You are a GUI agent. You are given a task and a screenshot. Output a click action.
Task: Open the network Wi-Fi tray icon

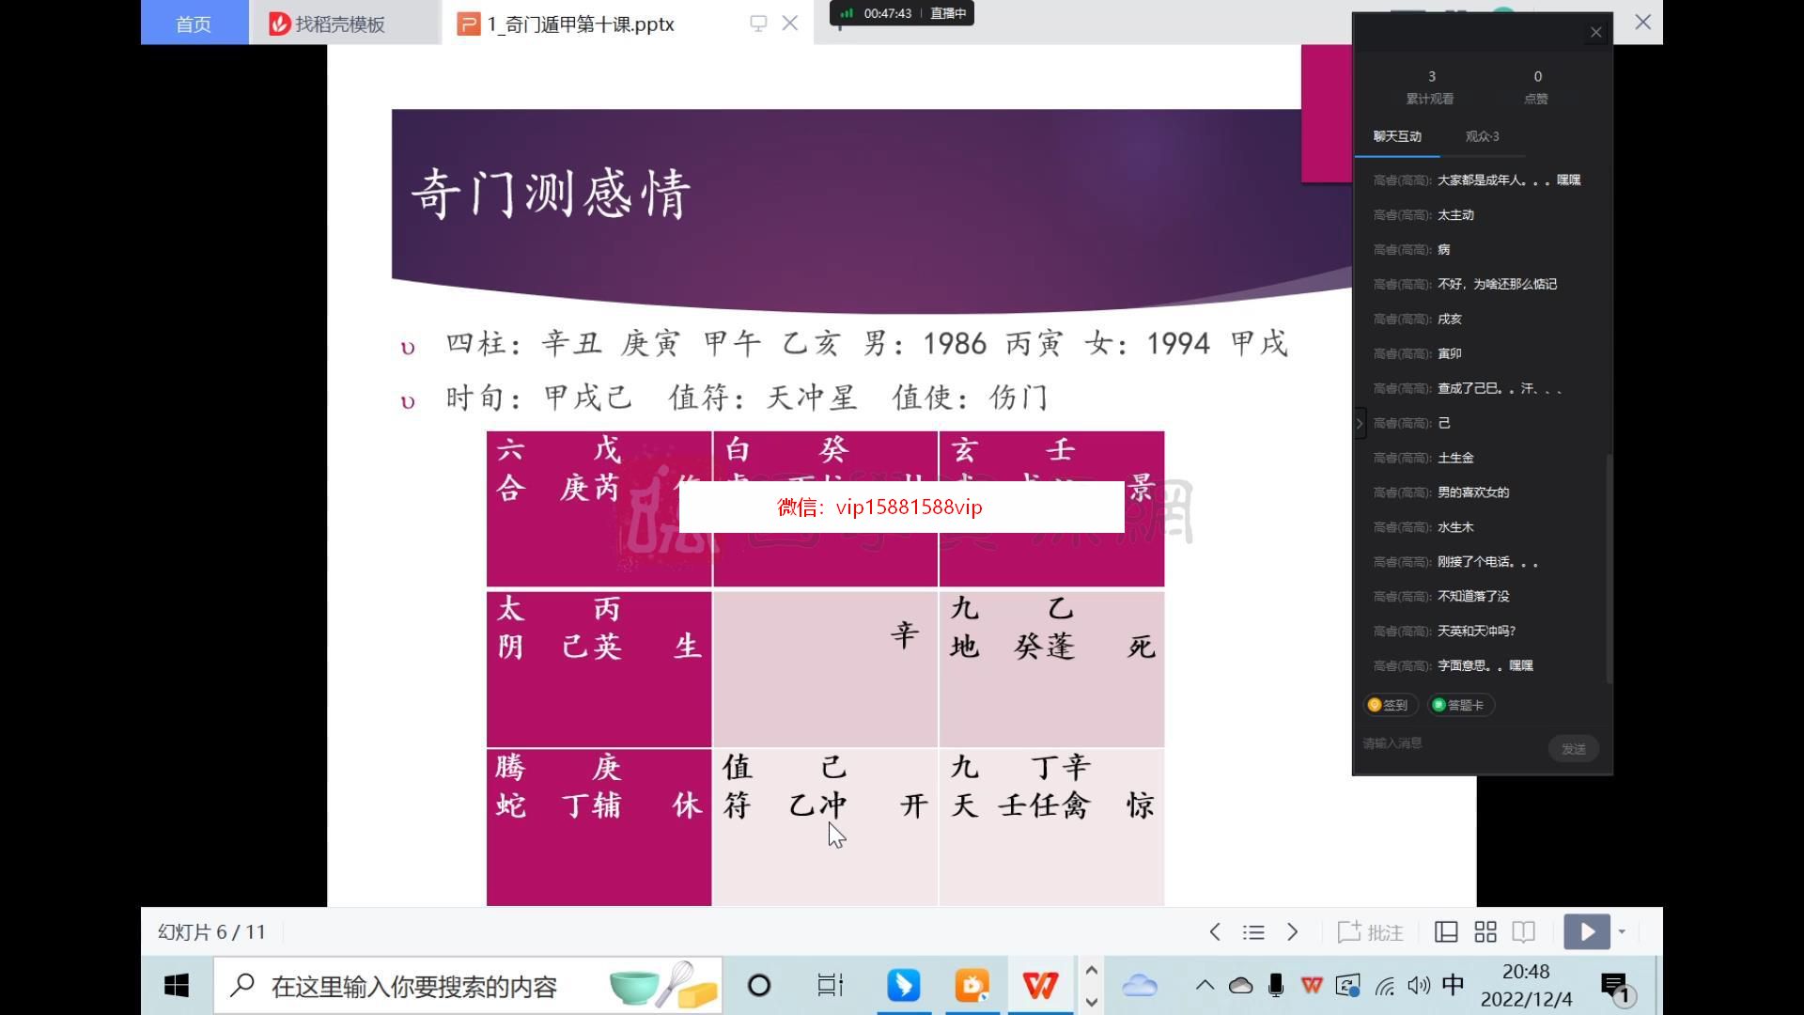(1384, 986)
